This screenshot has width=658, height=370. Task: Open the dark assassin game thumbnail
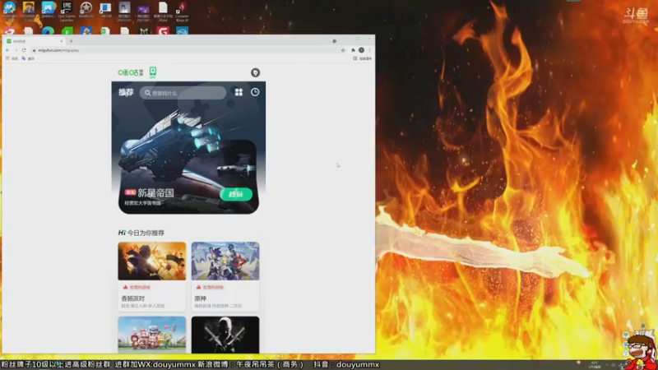(225, 335)
